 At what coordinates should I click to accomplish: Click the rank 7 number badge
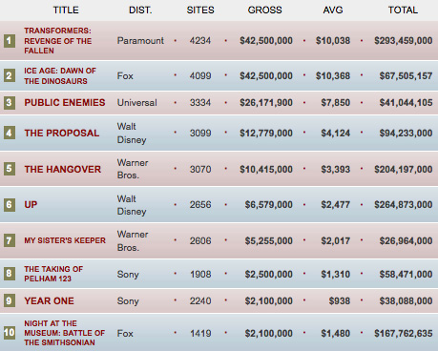coord(10,240)
